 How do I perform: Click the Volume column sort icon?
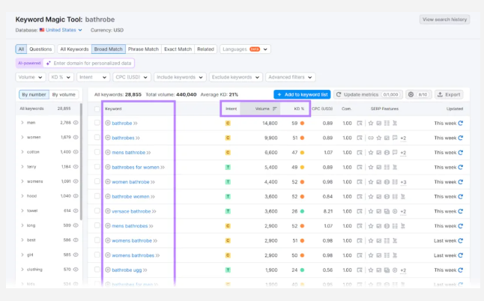(274, 109)
